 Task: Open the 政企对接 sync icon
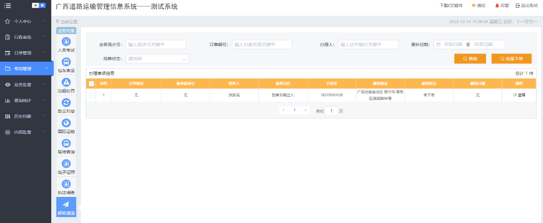tap(66, 103)
